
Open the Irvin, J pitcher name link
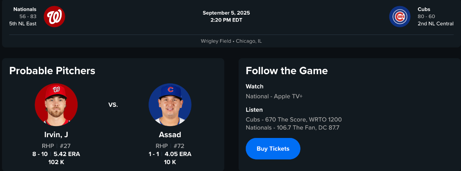[56, 134]
